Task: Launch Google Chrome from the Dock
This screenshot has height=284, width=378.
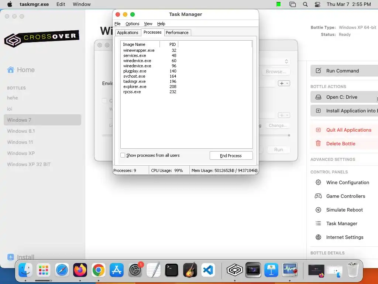Action: 98,270
